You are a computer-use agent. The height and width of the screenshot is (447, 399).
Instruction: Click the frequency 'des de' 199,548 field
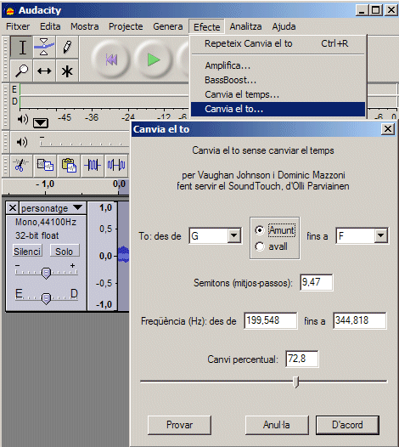tap(271, 320)
